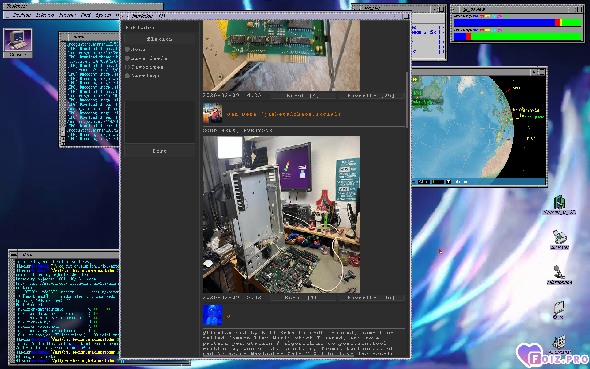Select the Settings radio option

coord(128,76)
